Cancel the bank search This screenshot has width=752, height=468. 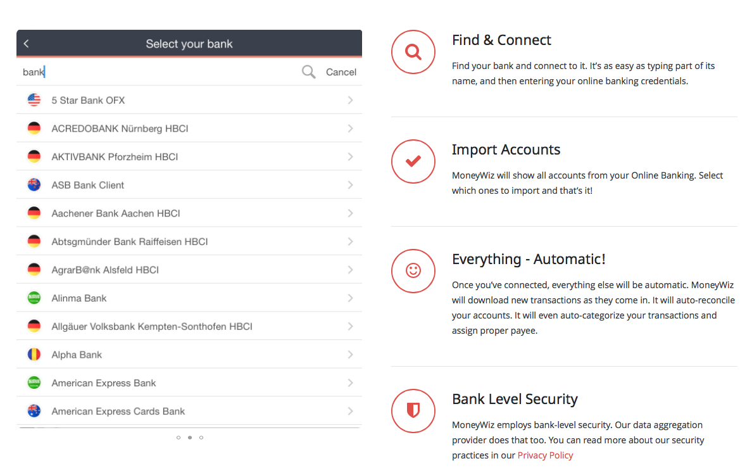[x=341, y=72]
